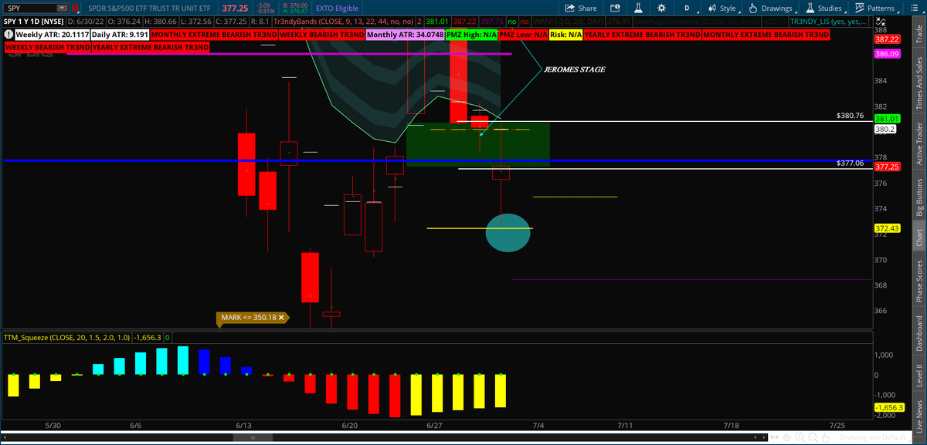Image resolution: width=927 pixels, height=445 pixels.
Task: Click the TTM_Squeeze study title
Action: click(67, 337)
